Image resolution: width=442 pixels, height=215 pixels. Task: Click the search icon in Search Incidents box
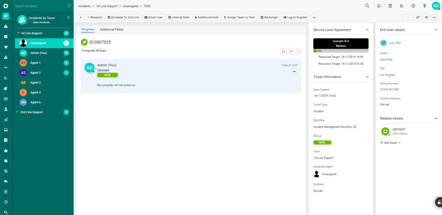coord(69,6)
